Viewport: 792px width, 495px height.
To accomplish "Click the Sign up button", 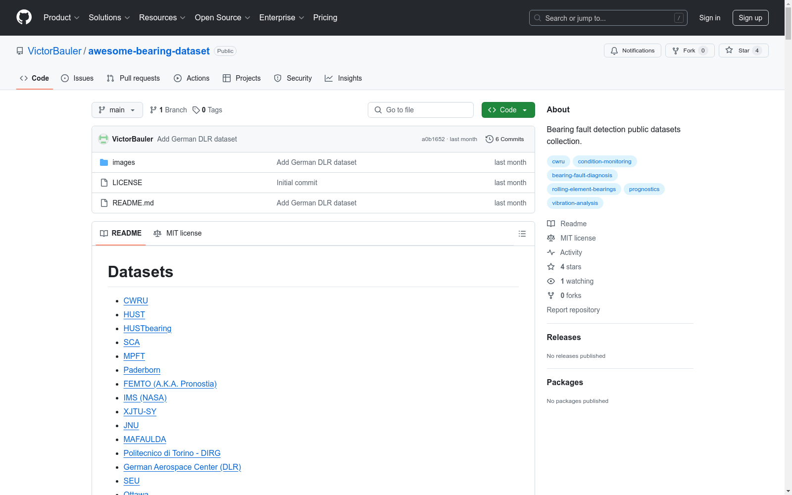I will [x=750, y=18].
